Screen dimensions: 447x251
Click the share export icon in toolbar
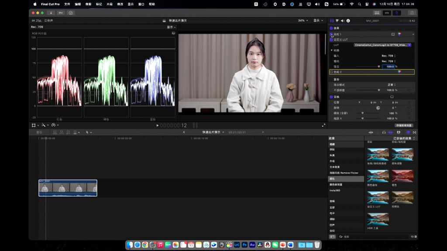click(411, 13)
